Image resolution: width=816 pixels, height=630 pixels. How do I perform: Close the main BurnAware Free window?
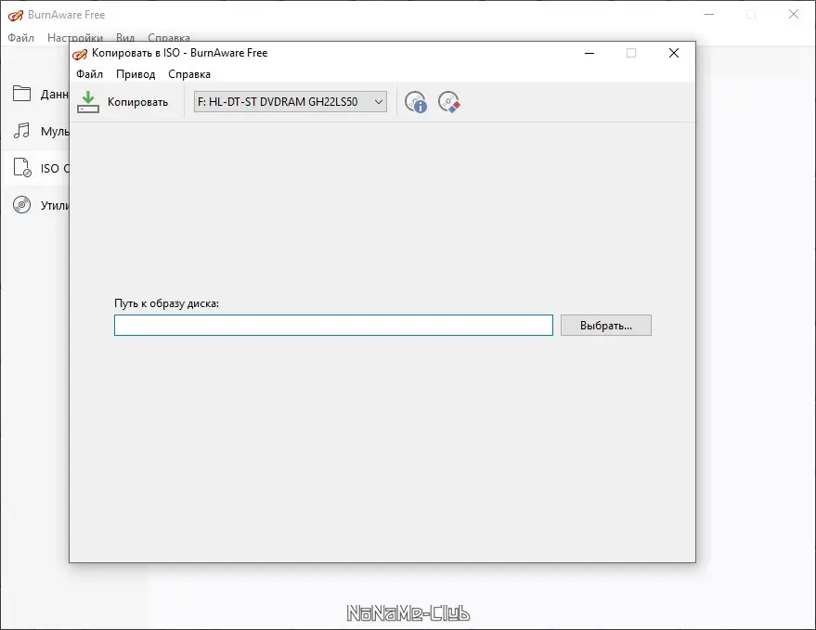[794, 14]
